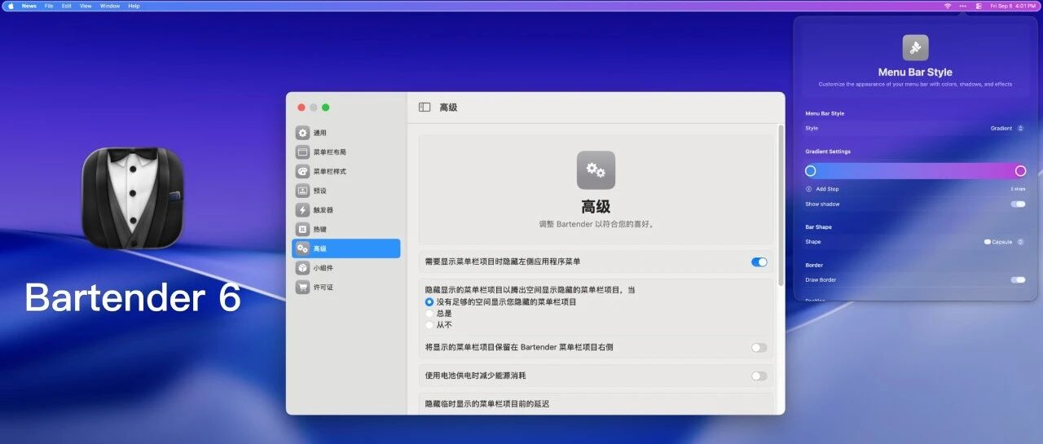Toggle the Show shadow switch
Viewport: 1043px width, 444px height.
(x=1019, y=204)
